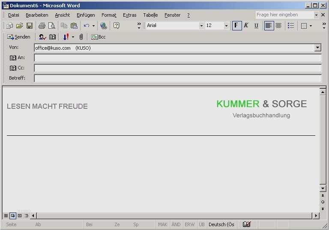
Task: Click address book icon beside An
Action: (x=13, y=58)
